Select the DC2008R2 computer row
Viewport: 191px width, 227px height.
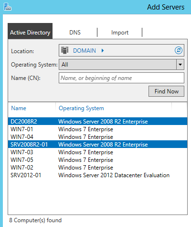[97, 122]
